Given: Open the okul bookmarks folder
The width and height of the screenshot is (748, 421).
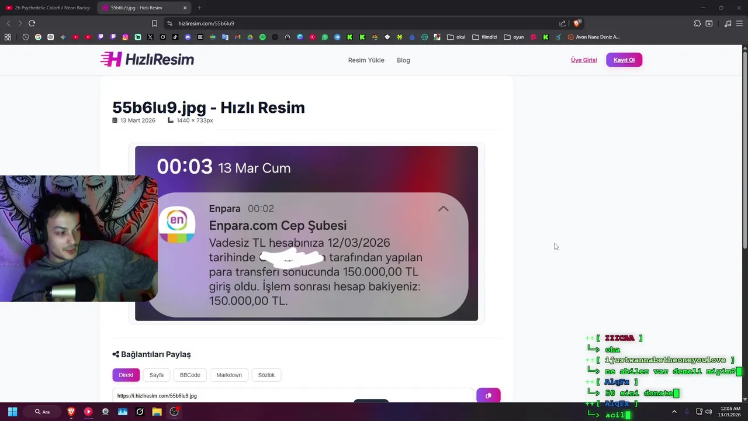Looking at the screenshot, I should click(x=456, y=37).
